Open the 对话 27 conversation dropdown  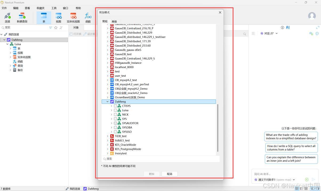(276, 33)
